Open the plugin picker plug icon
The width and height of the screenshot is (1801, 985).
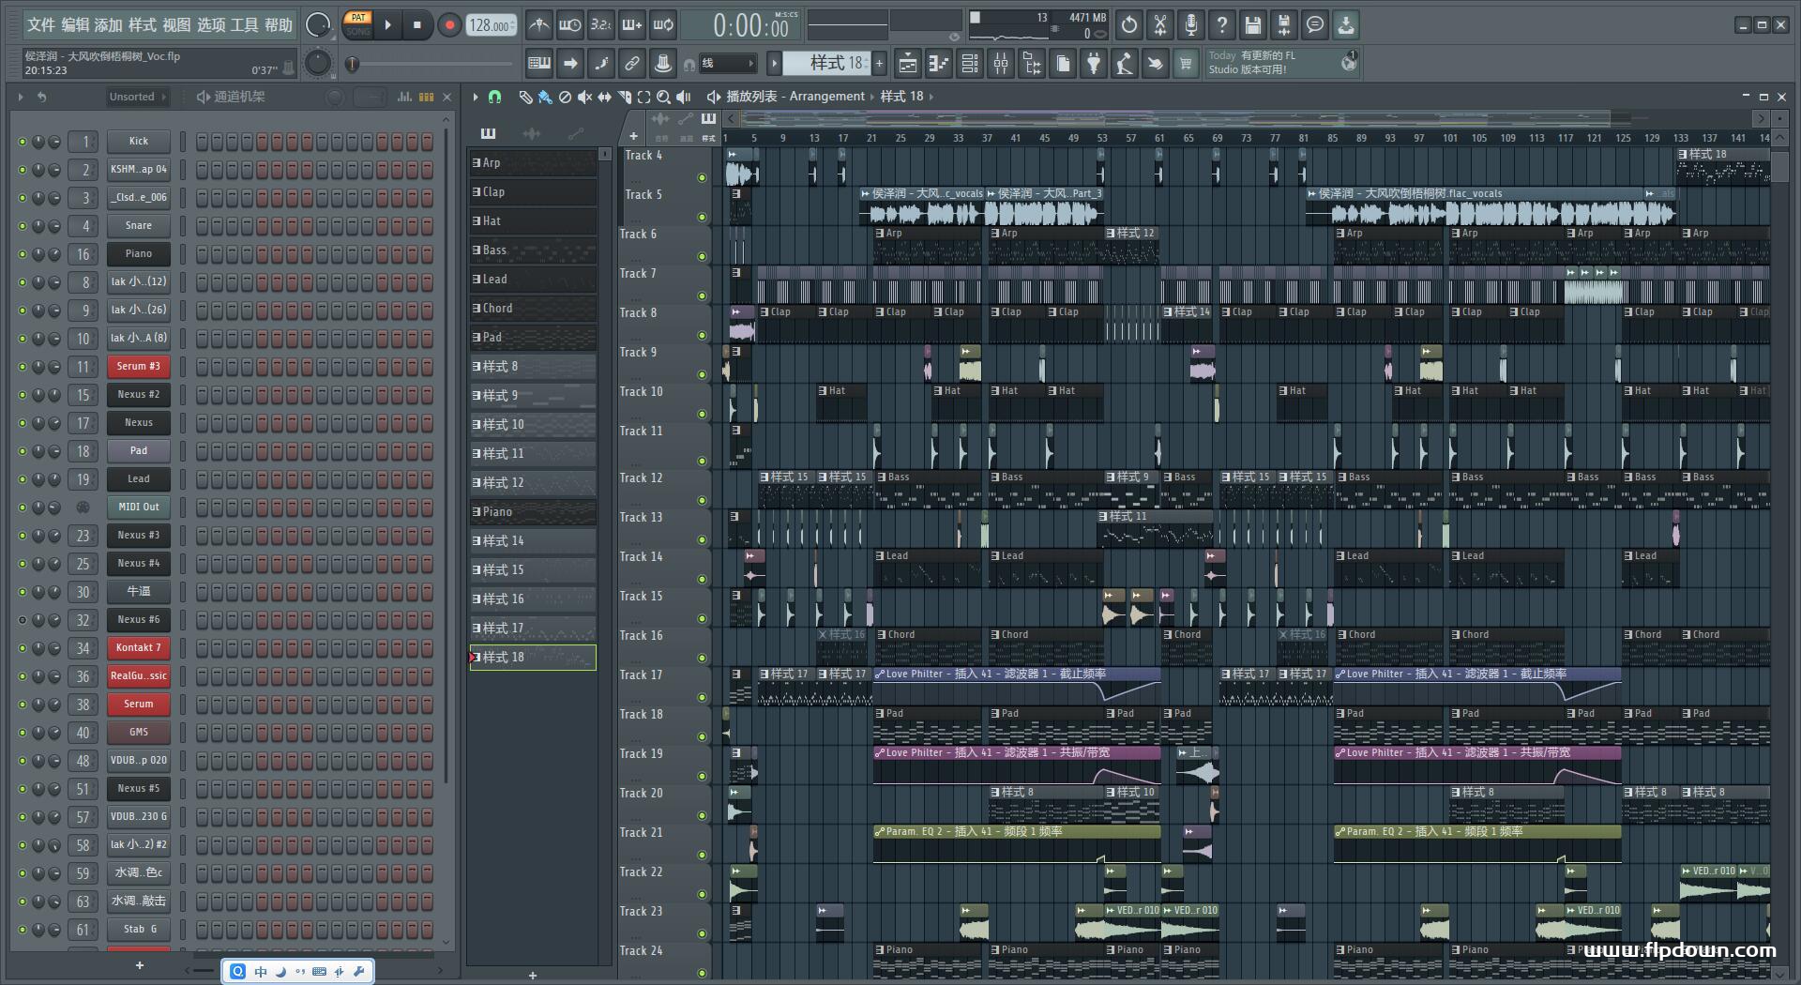(1094, 64)
